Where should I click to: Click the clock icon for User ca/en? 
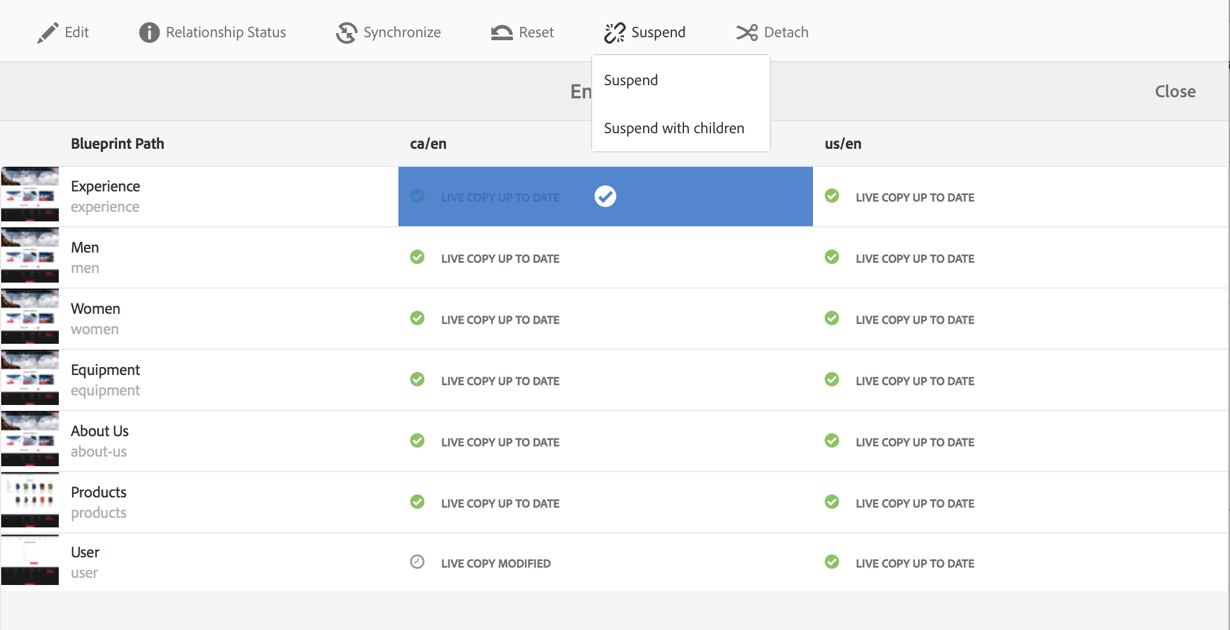pyautogui.click(x=417, y=562)
